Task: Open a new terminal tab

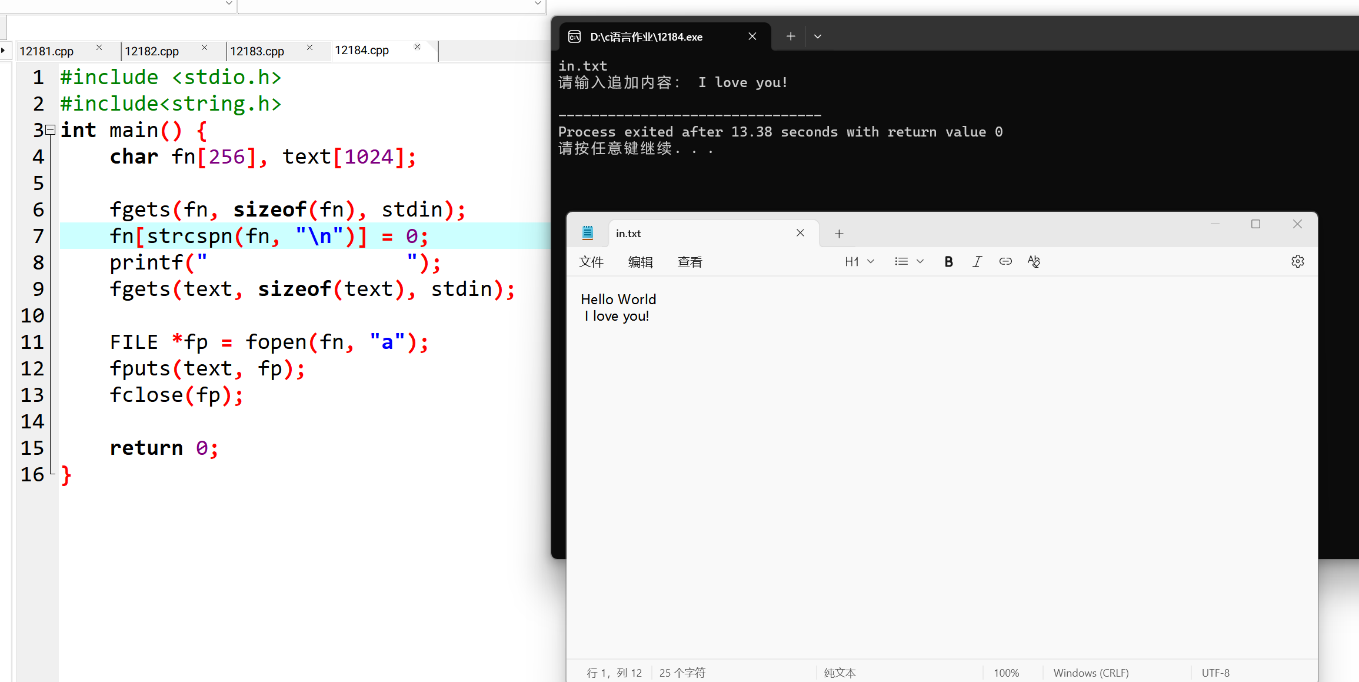Action: click(x=791, y=36)
